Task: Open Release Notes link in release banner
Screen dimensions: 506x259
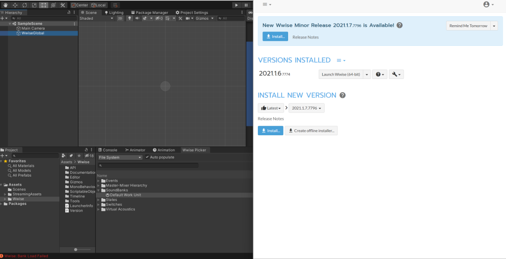Action: 305,37
